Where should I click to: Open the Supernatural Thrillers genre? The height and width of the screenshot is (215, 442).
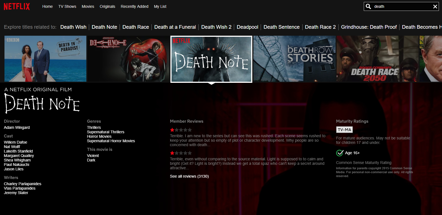[x=106, y=132]
